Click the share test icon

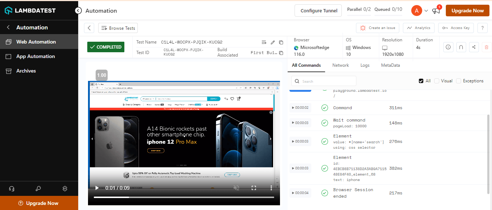pyautogui.click(x=473, y=47)
